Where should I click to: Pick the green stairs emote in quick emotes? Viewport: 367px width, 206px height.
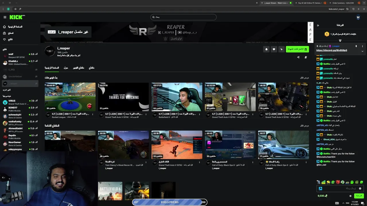coord(323,182)
